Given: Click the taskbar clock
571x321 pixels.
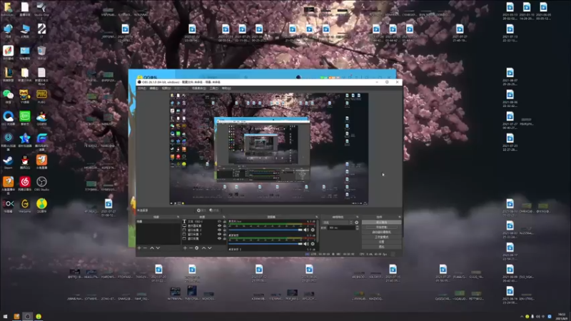Looking at the screenshot, I should point(562,316).
